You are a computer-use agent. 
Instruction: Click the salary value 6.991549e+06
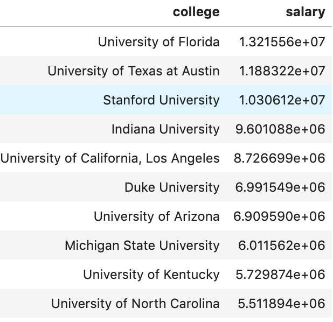coord(280,187)
